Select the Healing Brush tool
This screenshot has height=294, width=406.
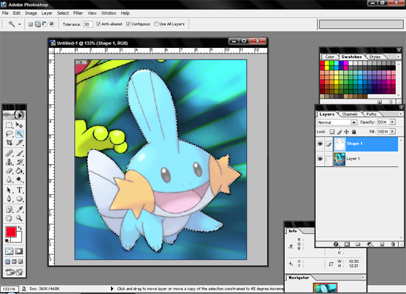pyautogui.click(x=9, y=153)
